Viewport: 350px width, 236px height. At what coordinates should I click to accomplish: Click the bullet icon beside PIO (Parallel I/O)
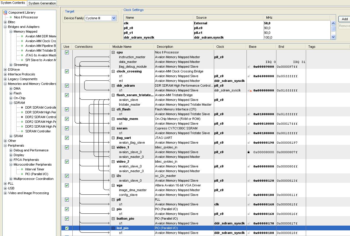(x=22, y=174)
